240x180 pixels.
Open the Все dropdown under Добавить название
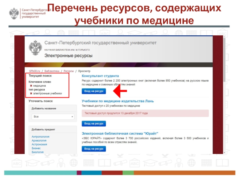53,117
